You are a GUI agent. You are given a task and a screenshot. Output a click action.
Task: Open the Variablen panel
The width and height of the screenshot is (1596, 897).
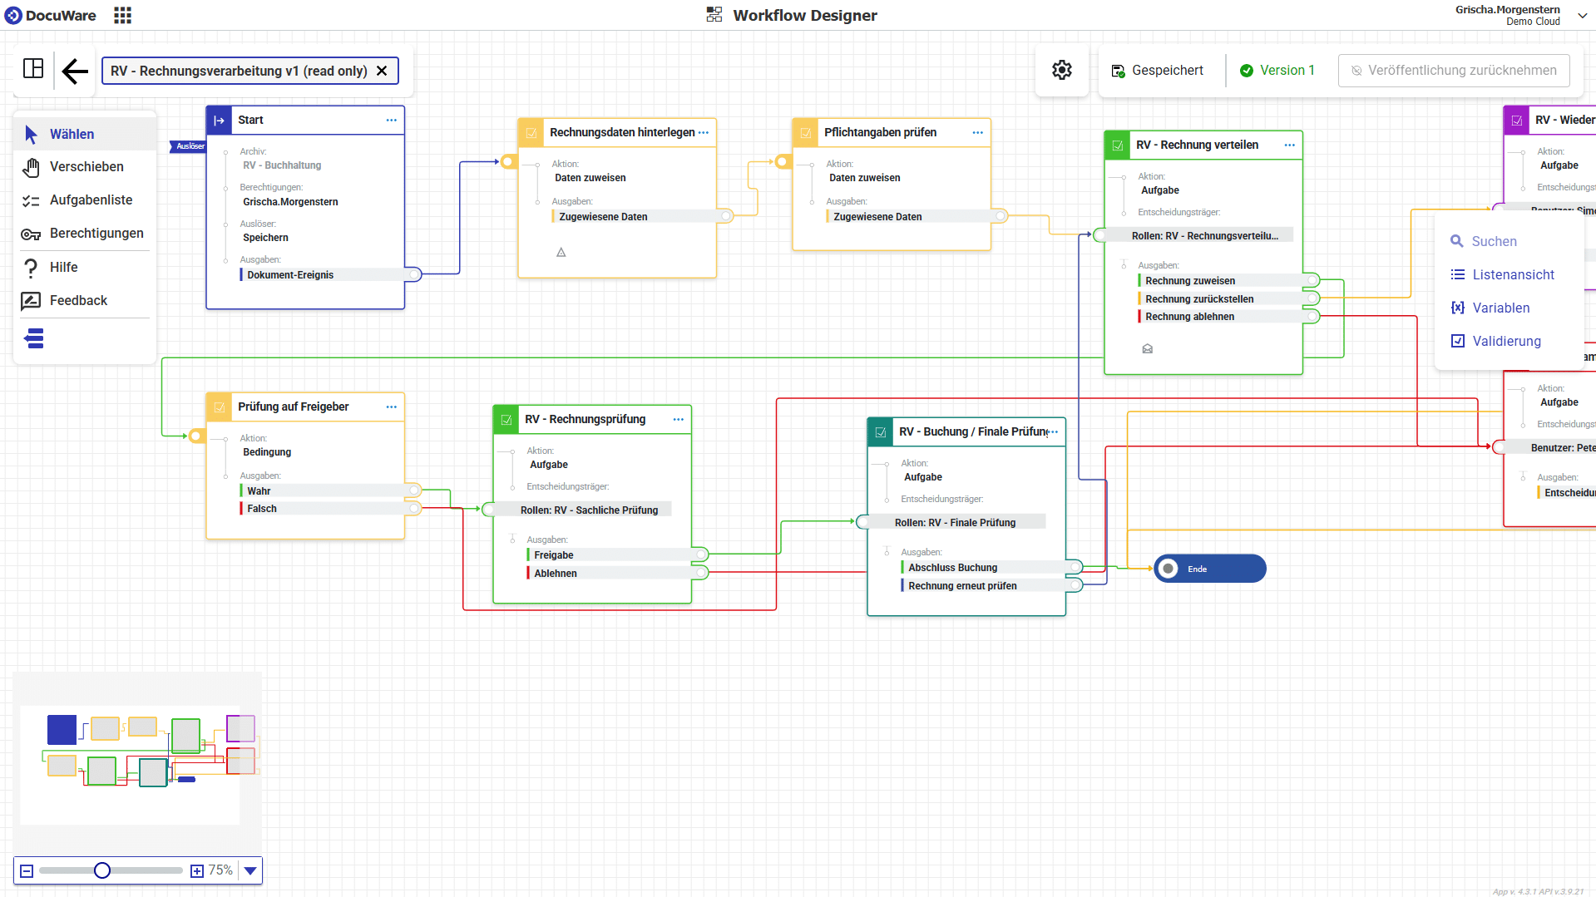pyautogui.click(x=1500, y=308)
